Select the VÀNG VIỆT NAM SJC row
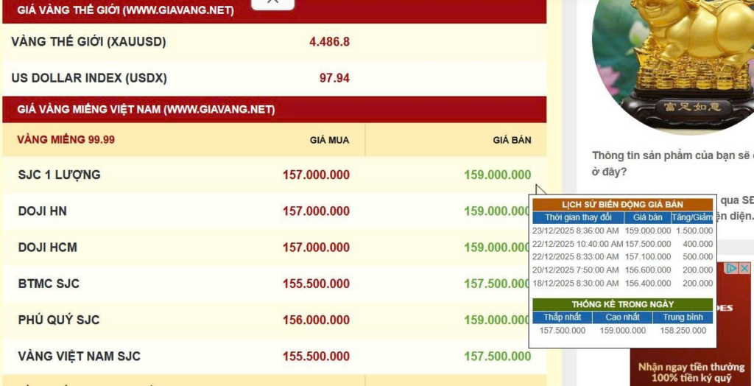Image resolution: width=754 pixels, height=386 pixels. [x=79, y=356]
